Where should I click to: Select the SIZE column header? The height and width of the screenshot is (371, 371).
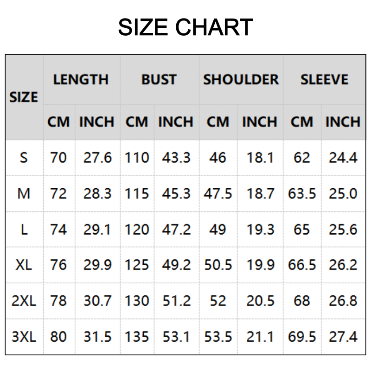pyautogui.click(x=24, y=97)
